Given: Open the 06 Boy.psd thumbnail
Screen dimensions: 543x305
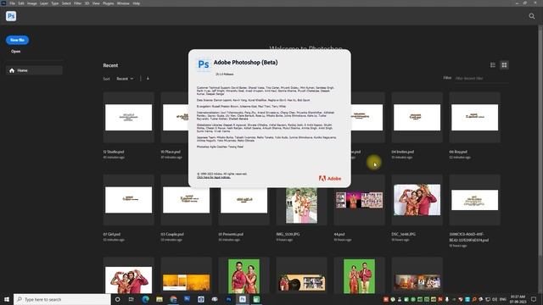Looking at the screenshot, I should coord(475,117).
